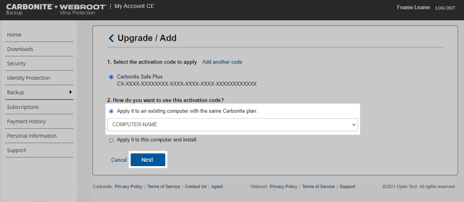Click the Webroot Support footer link
The image size is (464, 202).
pos(347,186)
